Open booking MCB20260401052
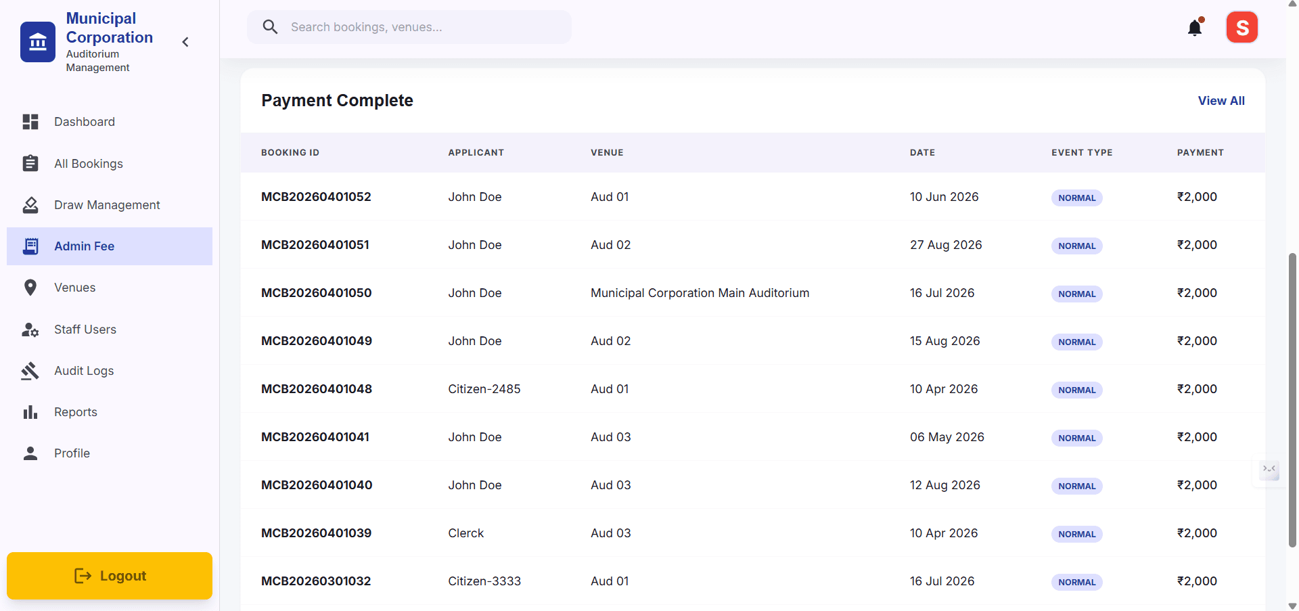Viewport: 1299px width, 611px height. [316, 197]
